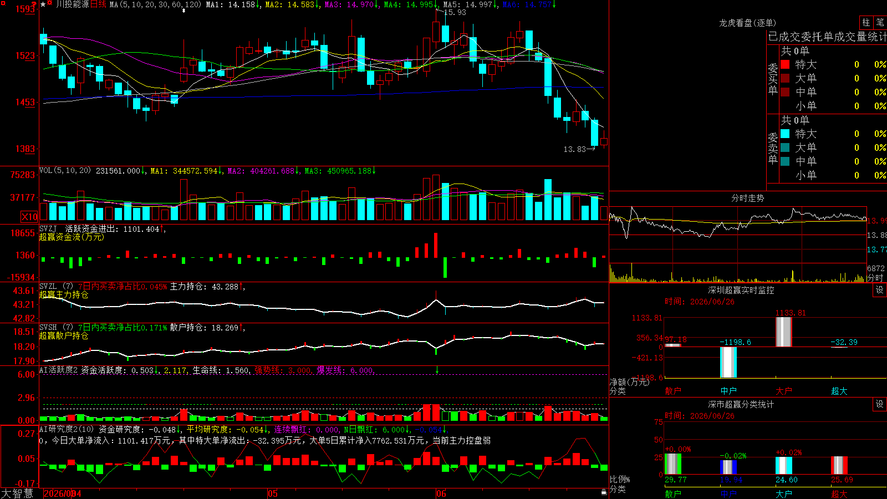Click the VOL(5,10,20) indicator label
The image size is (887, 499).
coord(65,171)
